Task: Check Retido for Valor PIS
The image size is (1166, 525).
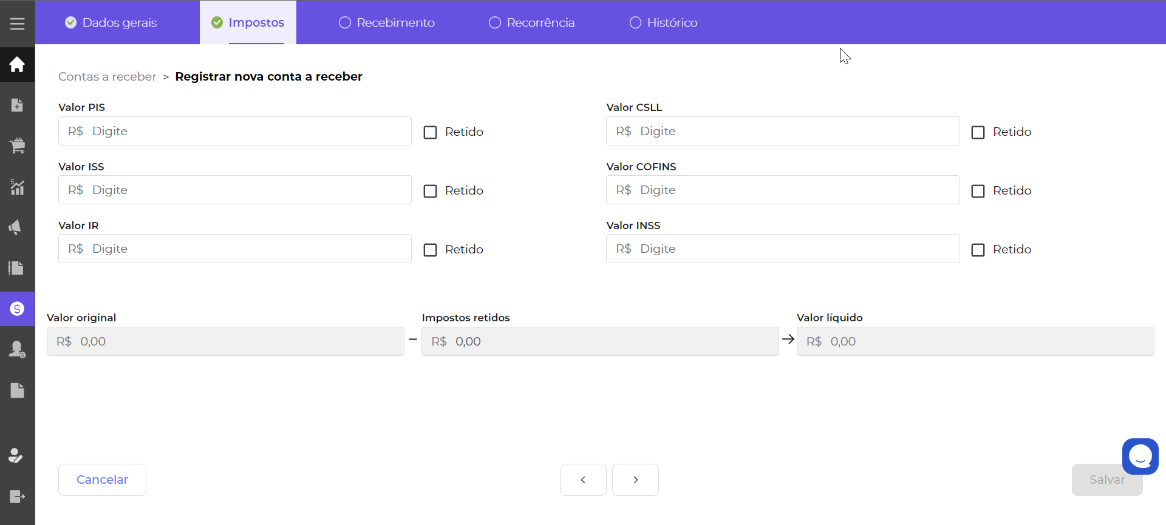Action: tap(430, 132)
